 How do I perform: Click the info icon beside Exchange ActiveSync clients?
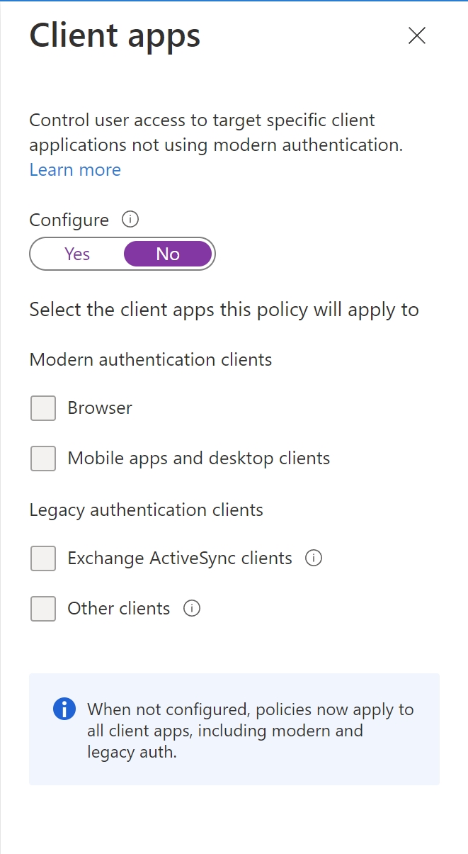click(x=313, y=558)
